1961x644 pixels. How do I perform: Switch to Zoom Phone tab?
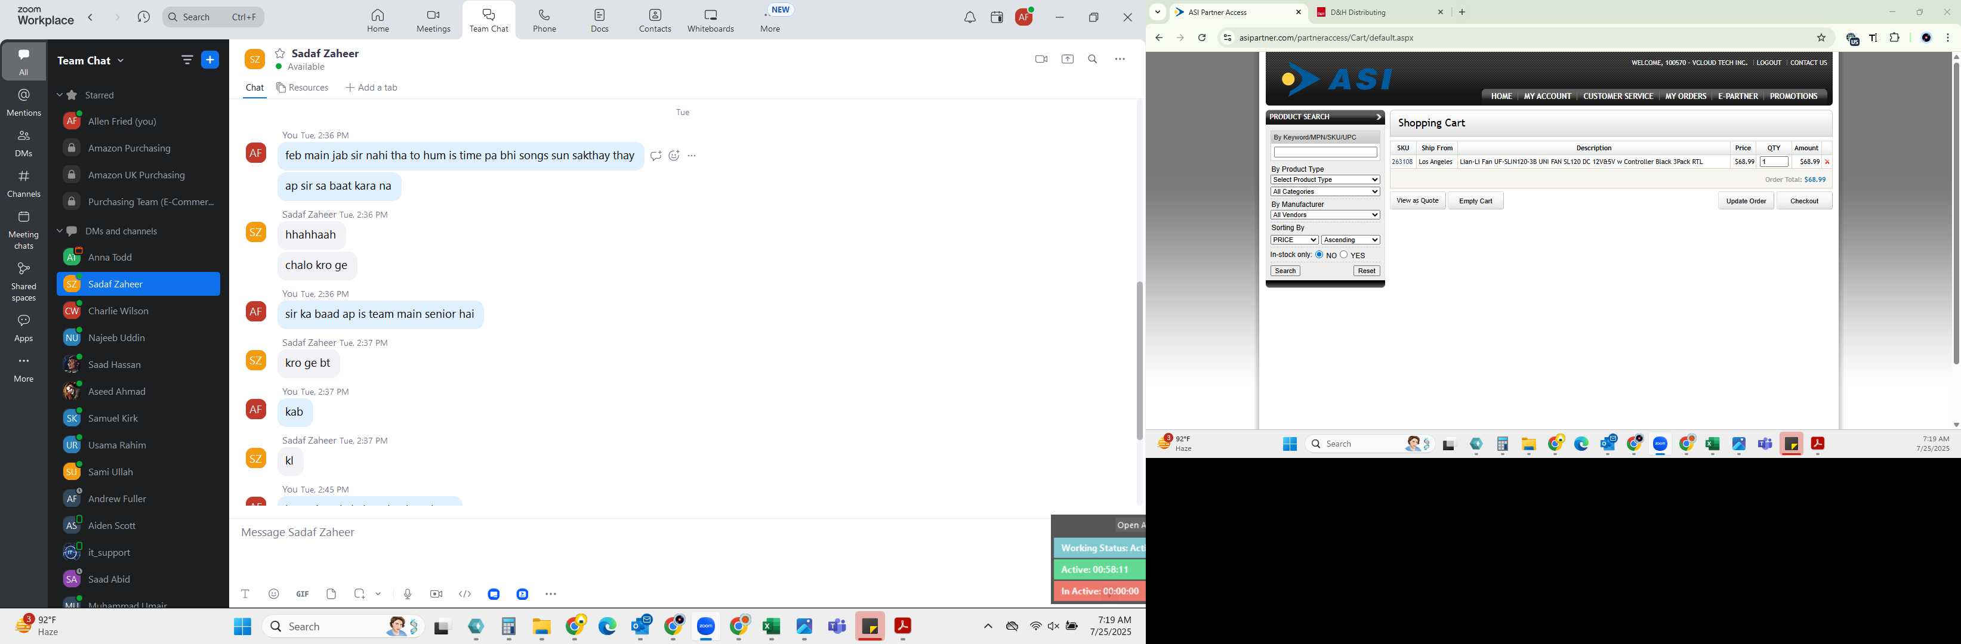544,20
